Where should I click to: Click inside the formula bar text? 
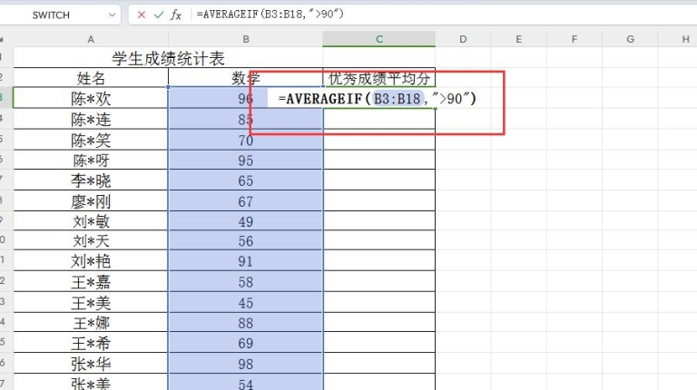(408, 15)
